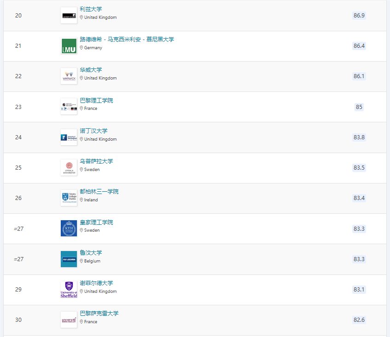390x337 pixels.
Task: Click the Warwick university logo
Action: click(69, 76)
